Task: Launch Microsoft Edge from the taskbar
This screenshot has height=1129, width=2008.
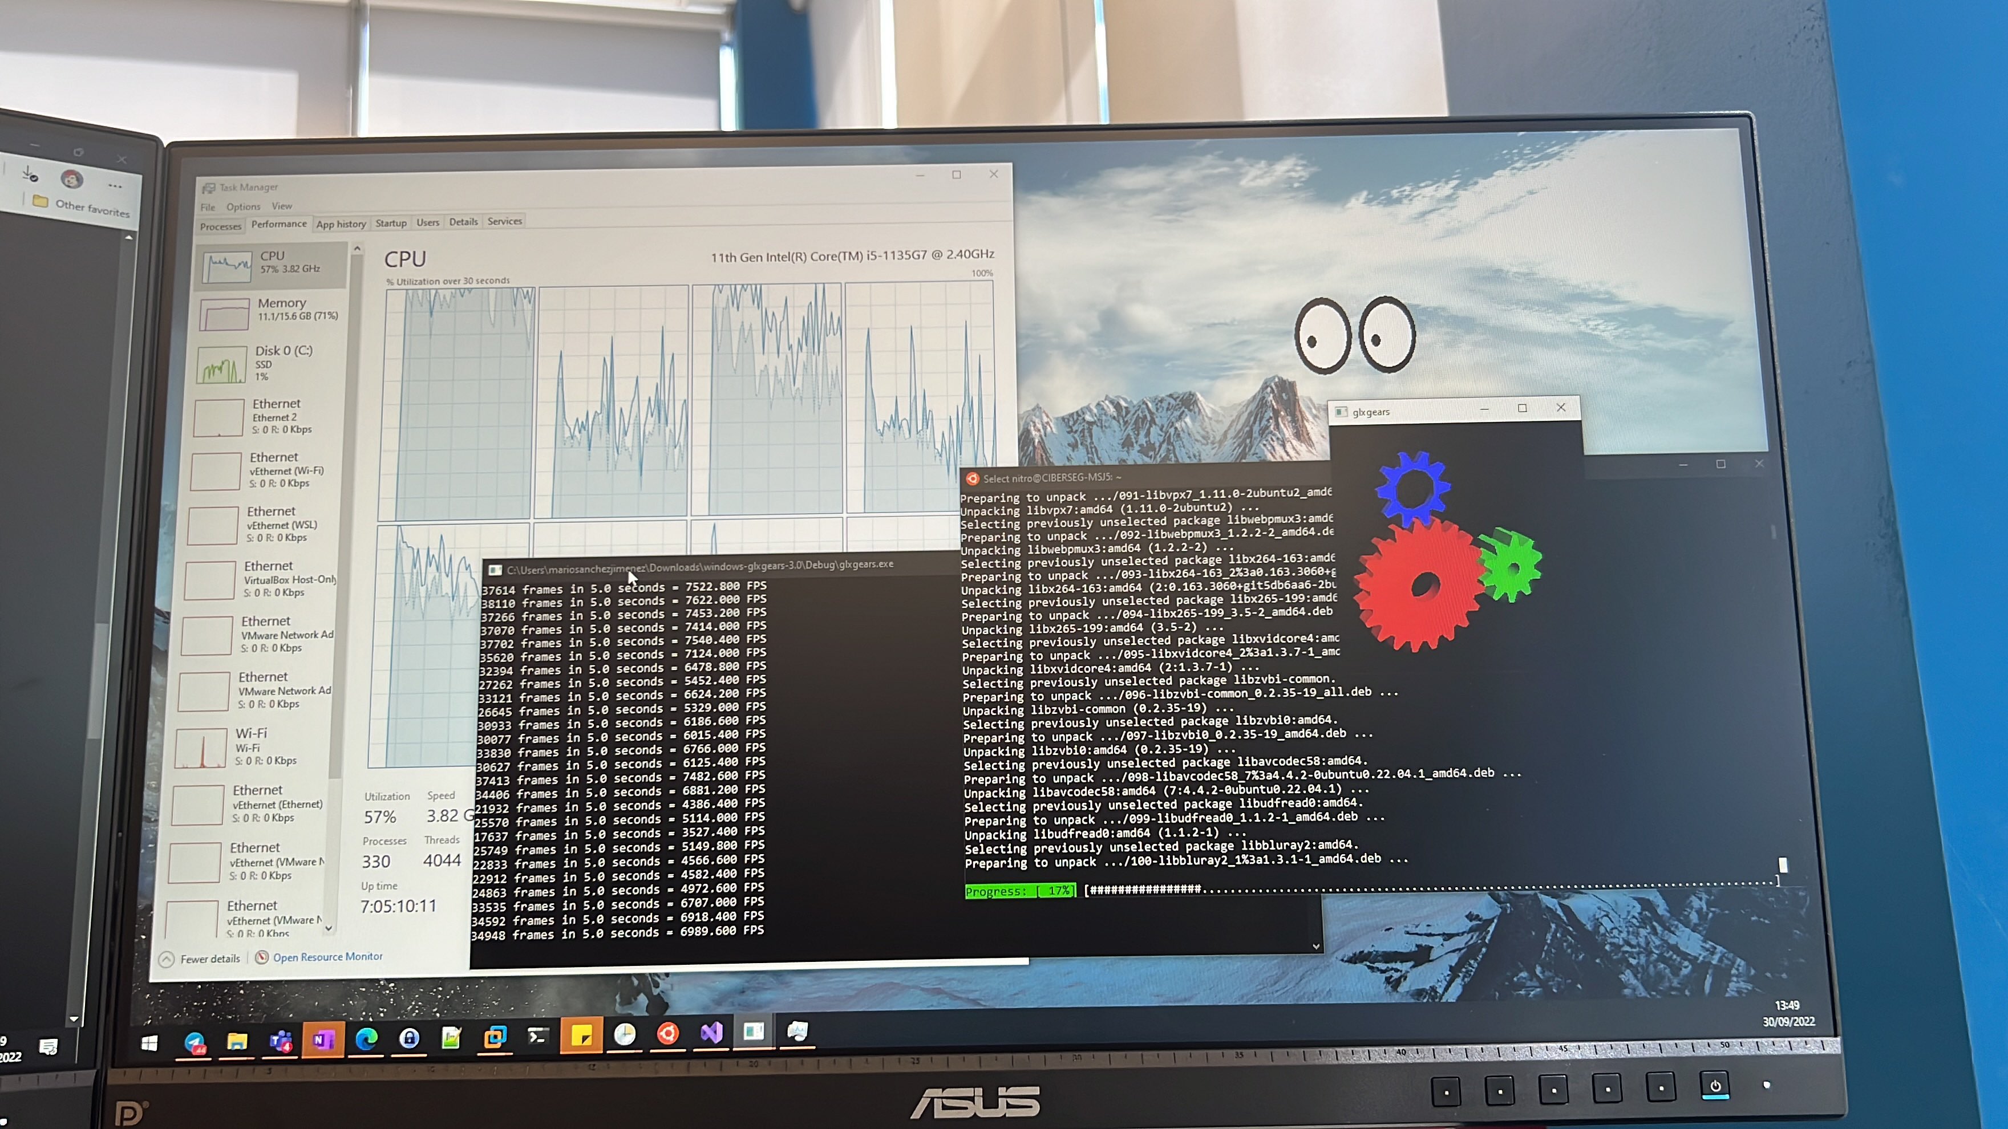Action: pos(366,1038)
